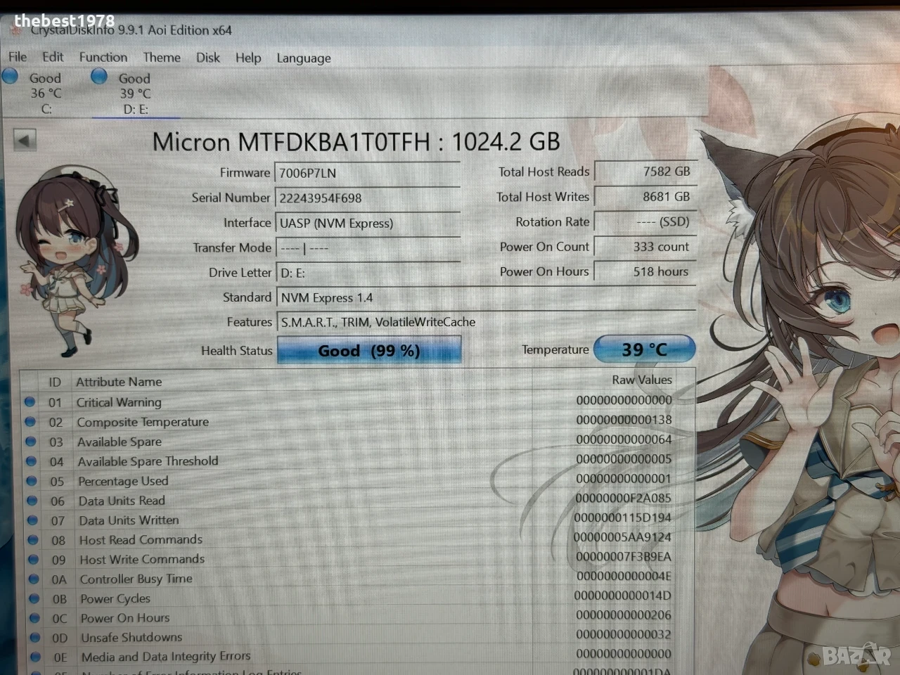Click the ID column header
The height and width of the screenshot is (675, 900).
pyautogui.click(x=55, y=382)
